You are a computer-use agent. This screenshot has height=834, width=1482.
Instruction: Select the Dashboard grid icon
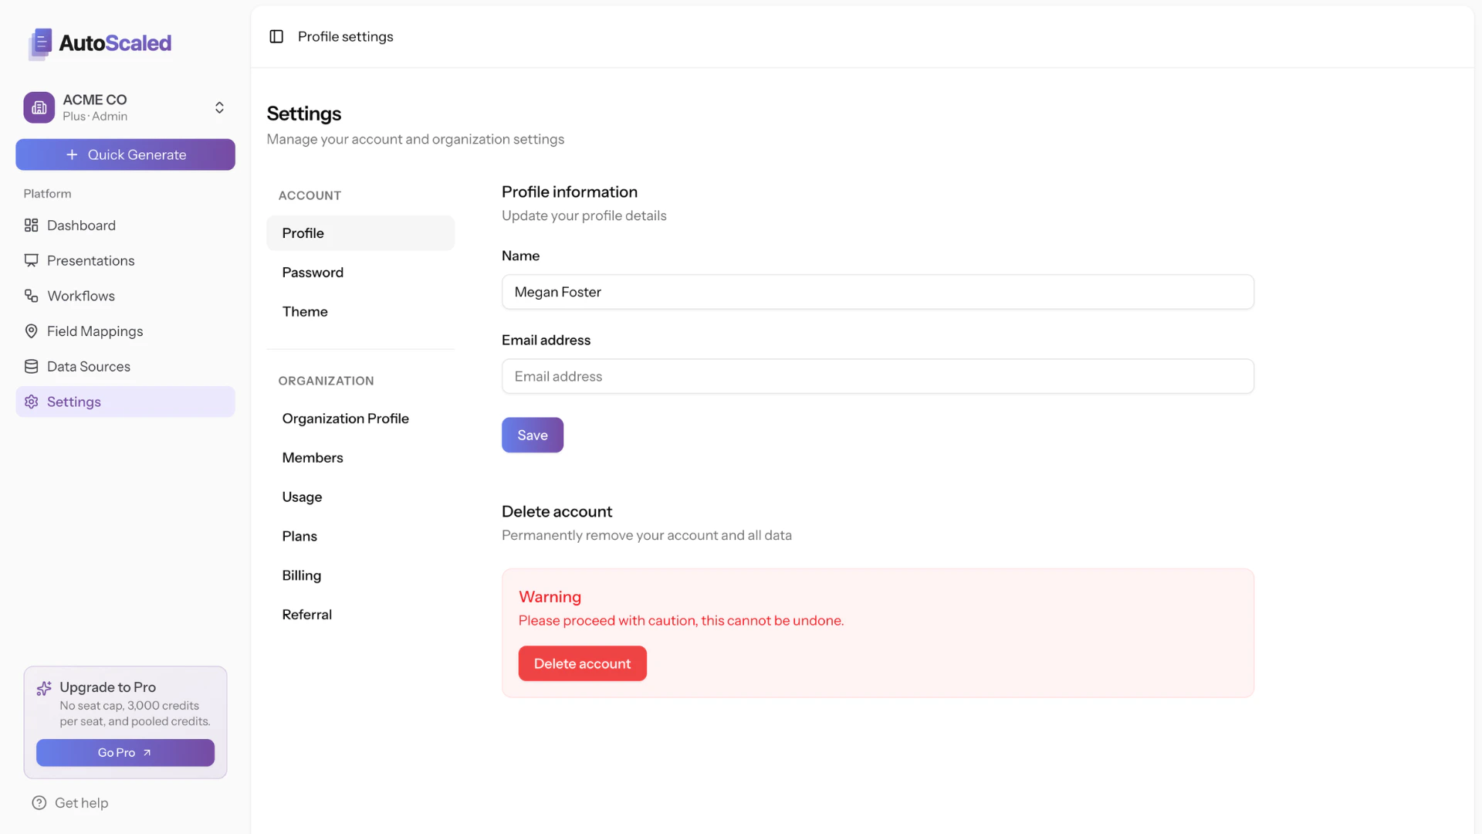(x=31, y=225)
